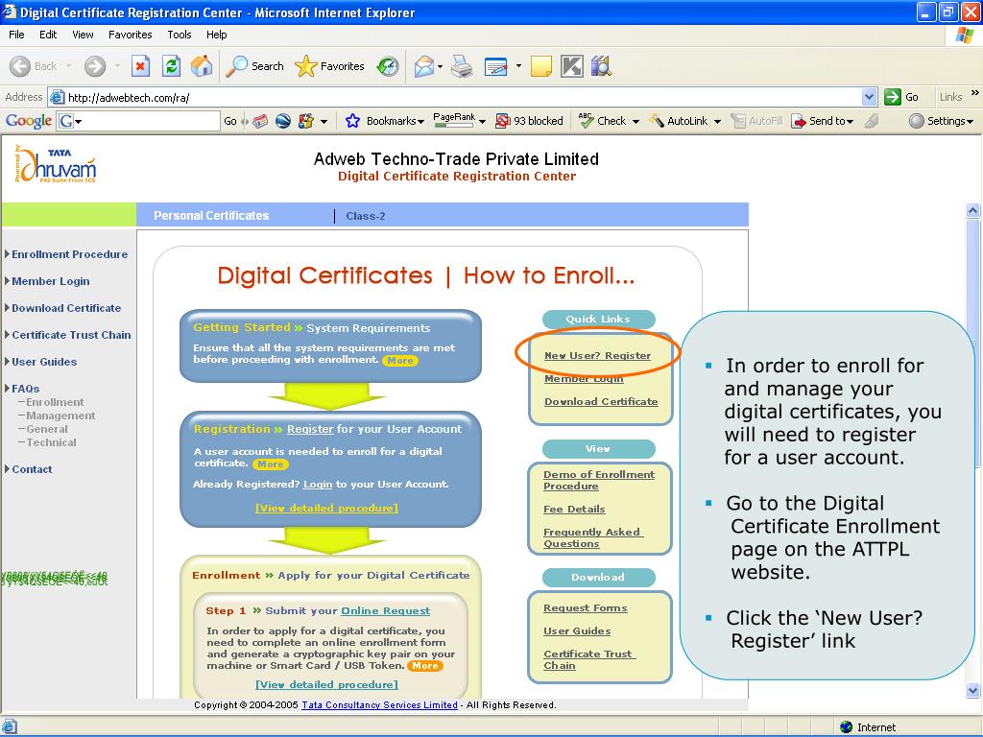Open the Tools menu
The height and width of the screenshot is (737, 983).
(180, 35)
